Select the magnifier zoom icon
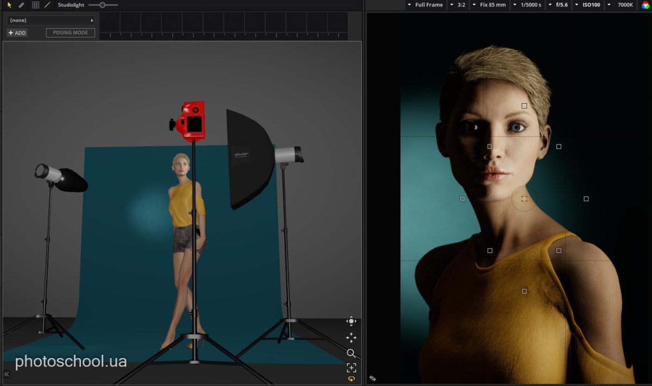The height and width of the screenshot is (386, 652). [352, 353]
